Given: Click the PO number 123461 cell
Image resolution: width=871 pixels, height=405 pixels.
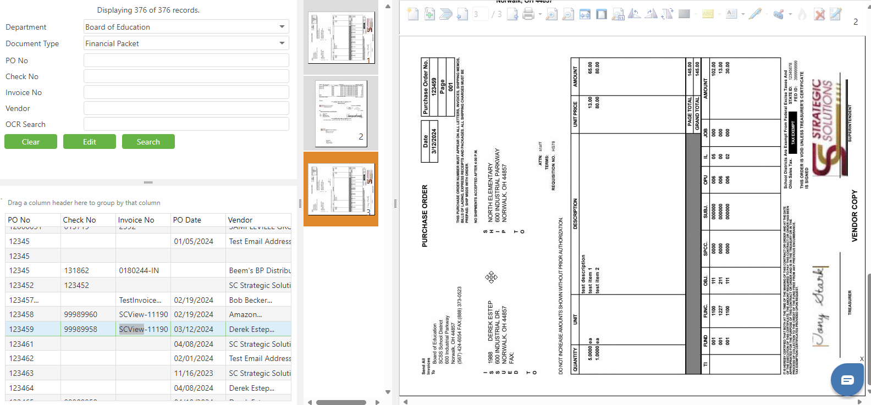Looking at the screenshot, I should 33,344.
